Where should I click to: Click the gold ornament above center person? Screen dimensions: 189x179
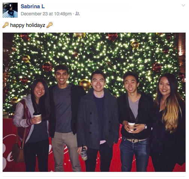pyautogui.click(x=85, y=84)
